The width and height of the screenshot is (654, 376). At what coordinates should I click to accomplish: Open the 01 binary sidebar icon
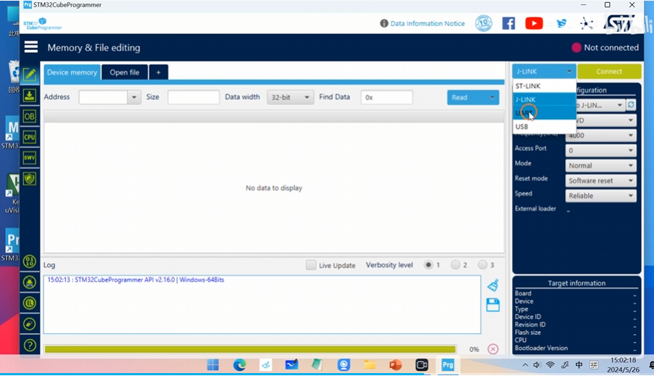(30, 262)
